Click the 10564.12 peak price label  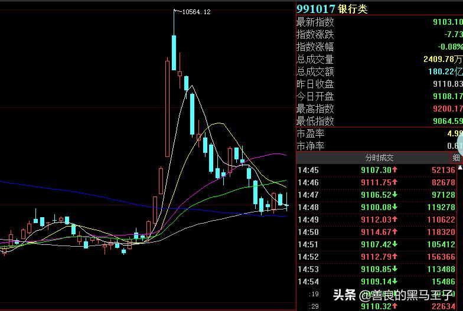(x=196, y=12)
